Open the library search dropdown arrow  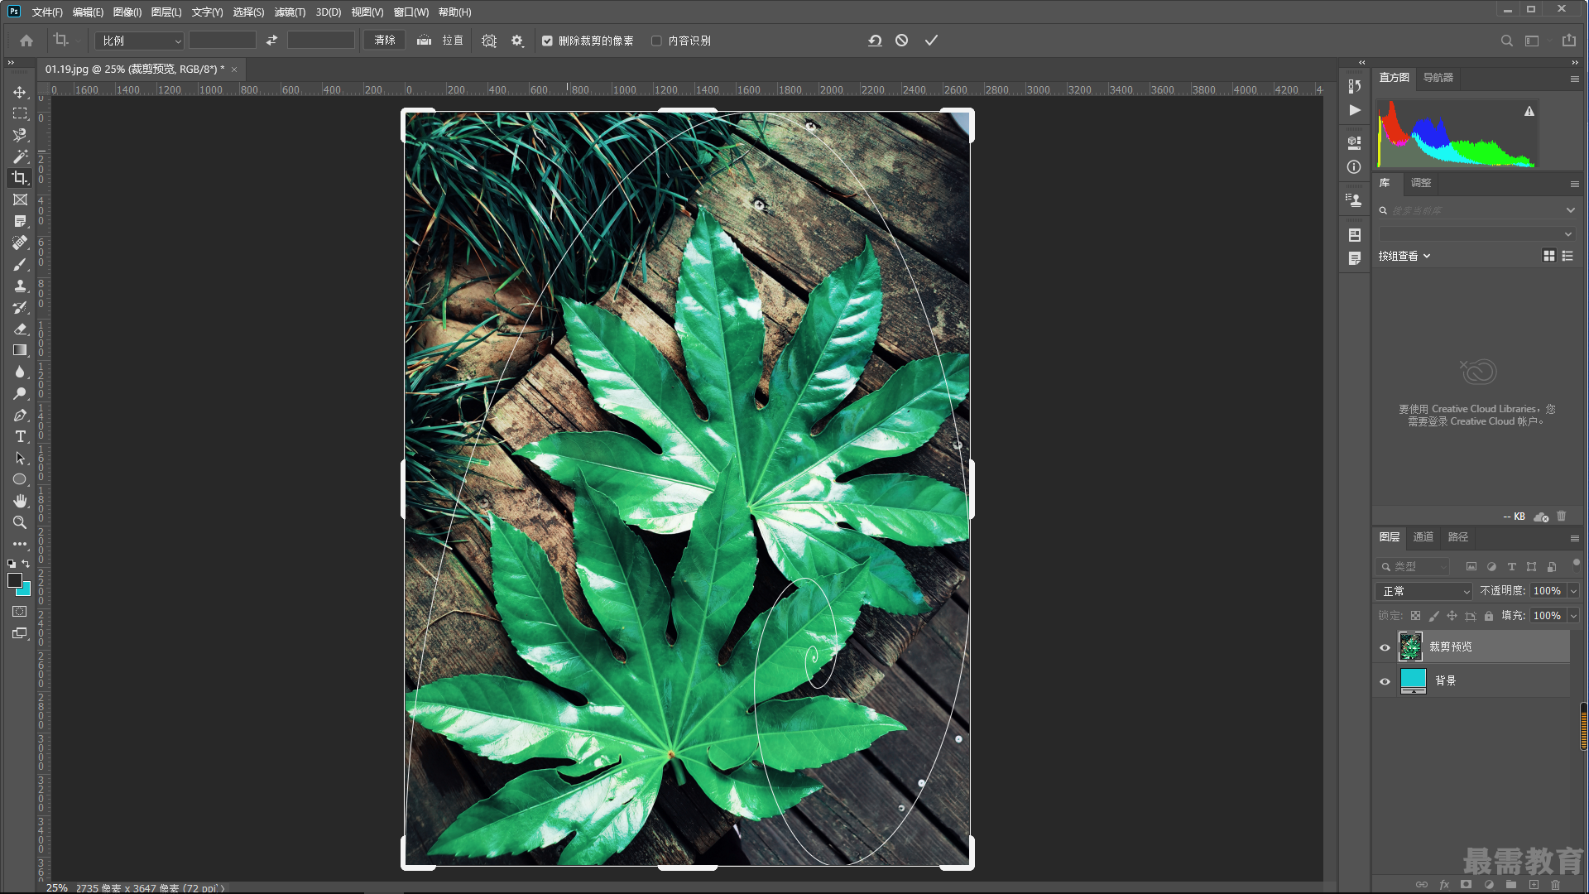coord(1570,210)
